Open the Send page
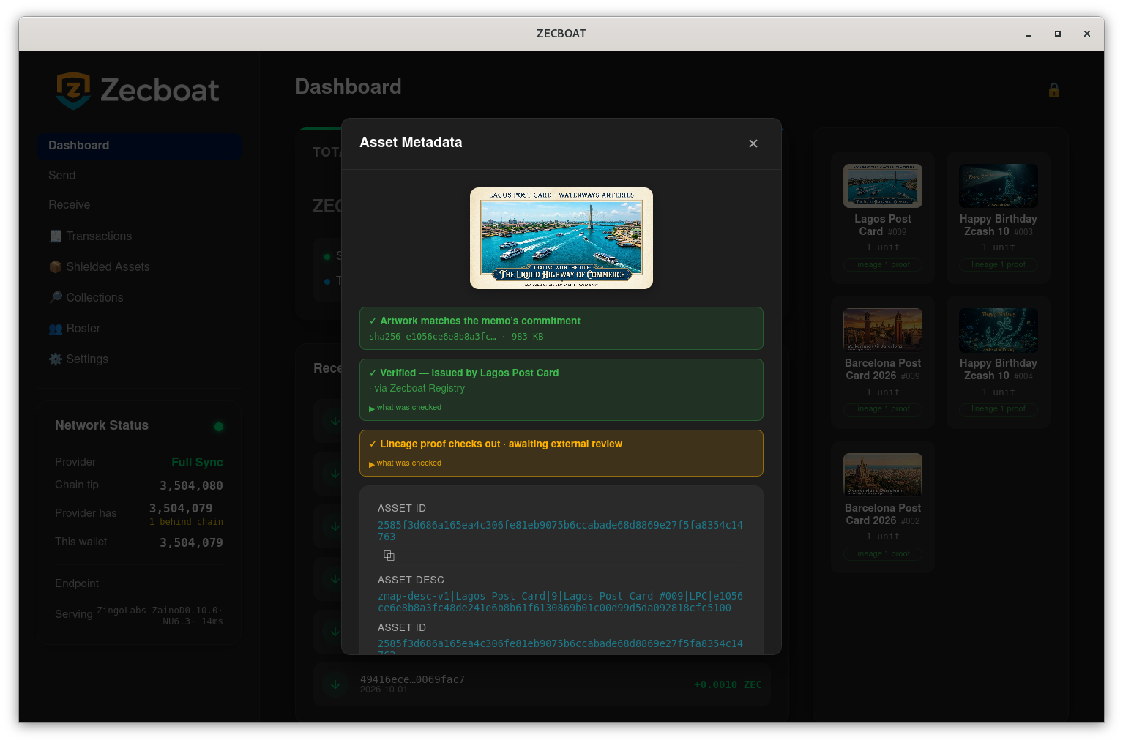Viewport: 1123px width, 743px height. tap(62, 176)
